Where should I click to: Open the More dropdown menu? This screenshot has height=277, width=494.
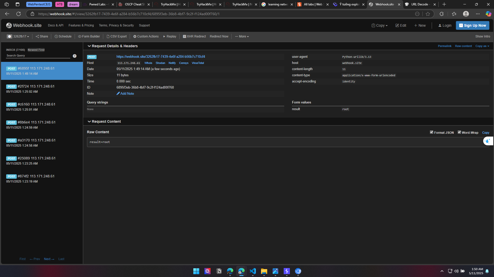(x=242, y=36)
